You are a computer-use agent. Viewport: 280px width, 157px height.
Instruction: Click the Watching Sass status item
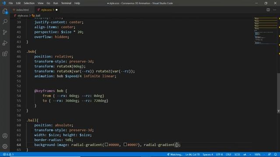(175, 154)
